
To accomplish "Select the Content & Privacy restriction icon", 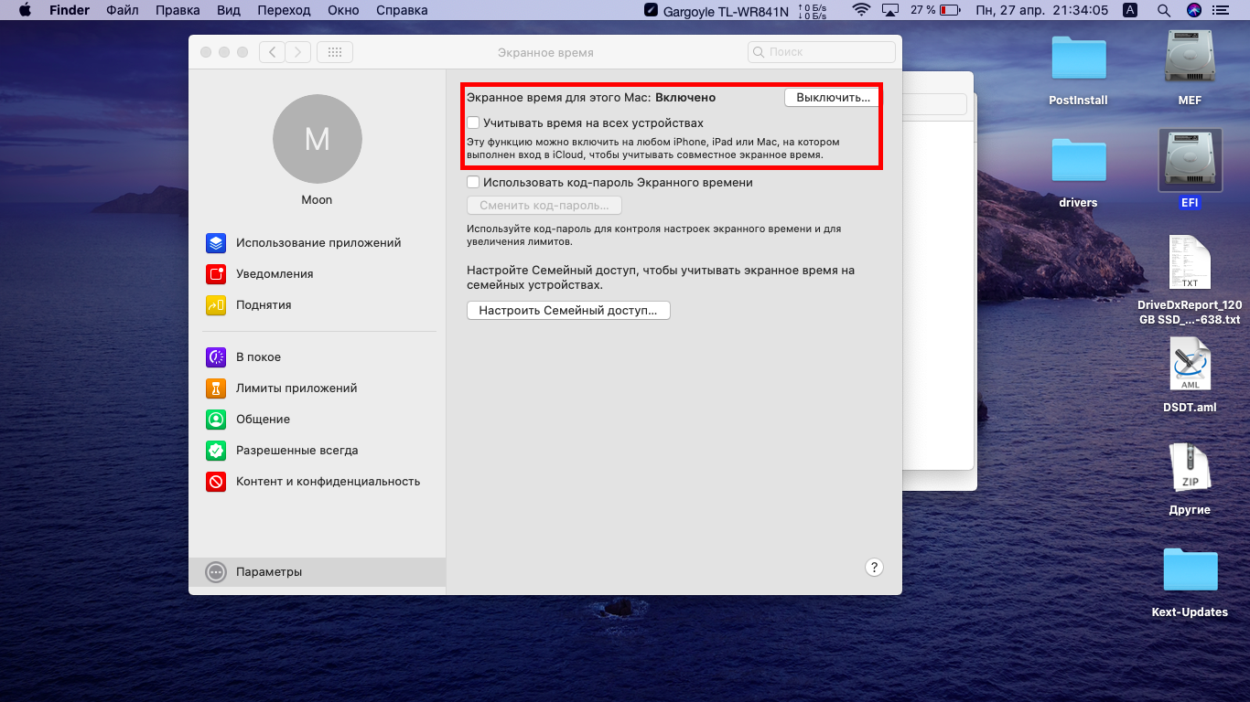I will (216, 482).
